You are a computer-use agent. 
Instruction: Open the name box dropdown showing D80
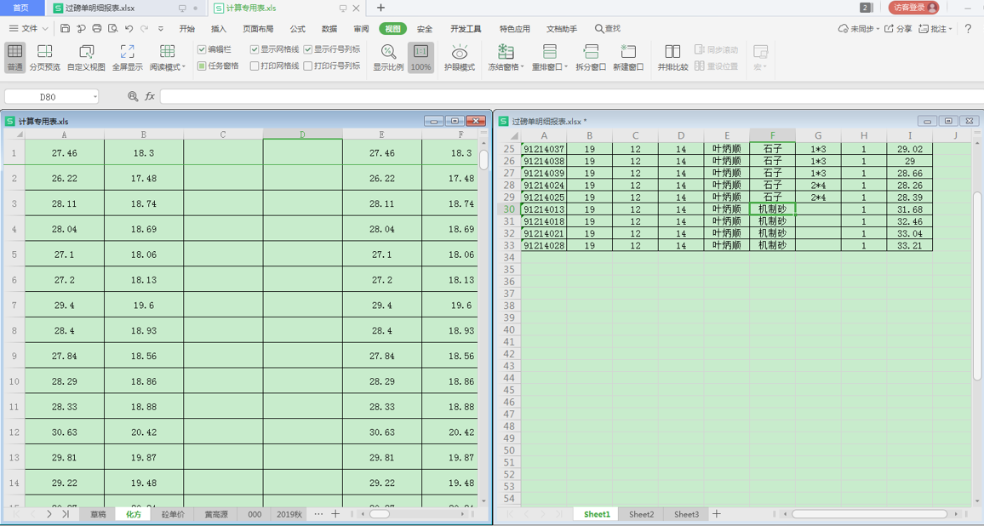(95, 97)
